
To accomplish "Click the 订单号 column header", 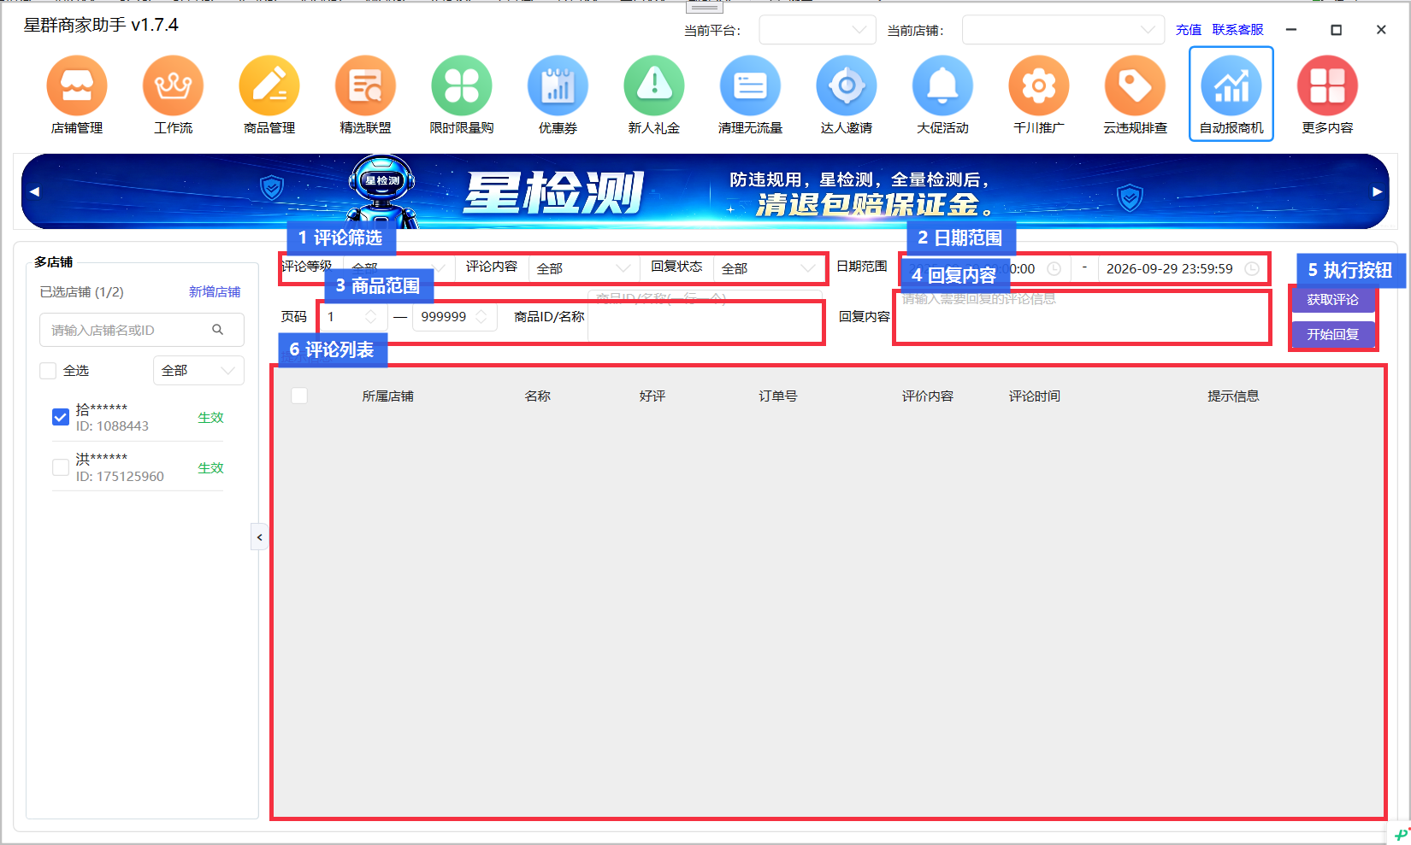I will point(777,396).
